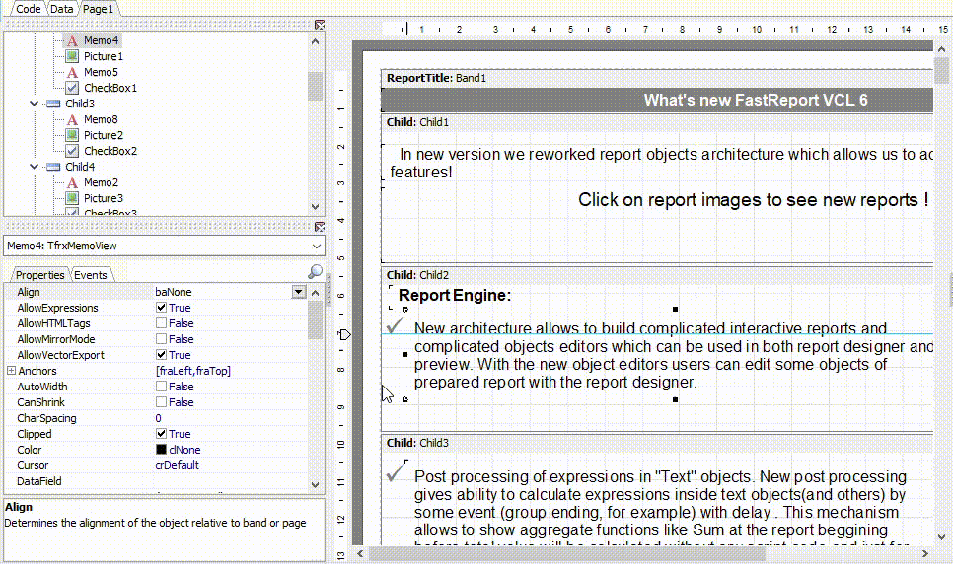Screen dimensions: 953x564
Task: Open the Memo4: TfrxMemoView object selector
Action: coord(164,246)
